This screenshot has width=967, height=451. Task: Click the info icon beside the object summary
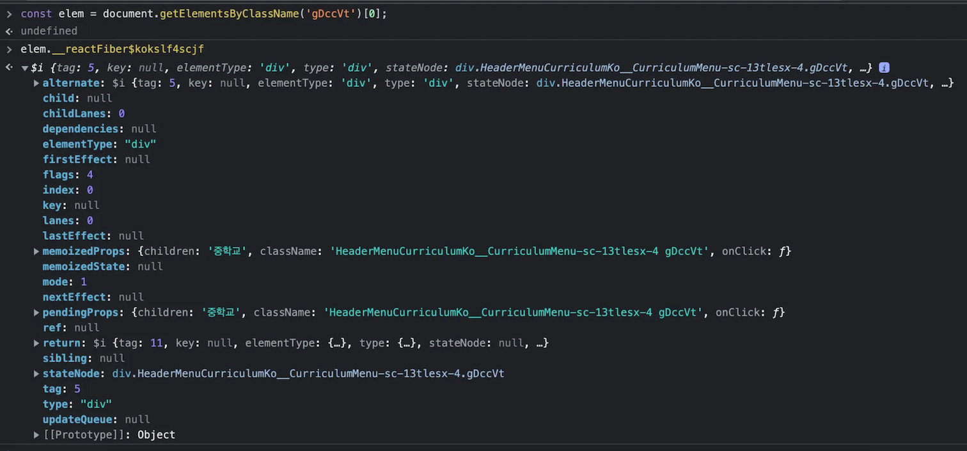(x=884, y=68)
